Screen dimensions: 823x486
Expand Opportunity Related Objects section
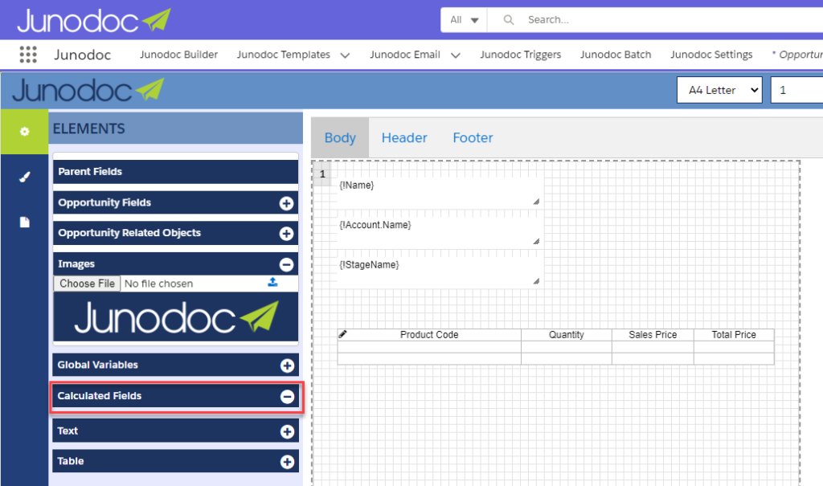pyautogui.click(x=286, y=234)
